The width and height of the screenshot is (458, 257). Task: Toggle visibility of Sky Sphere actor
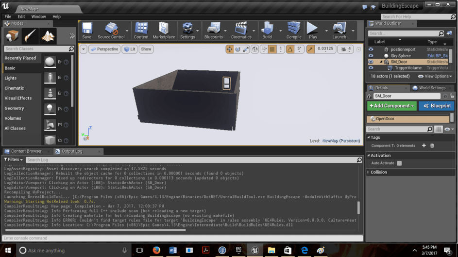point(371,55)
